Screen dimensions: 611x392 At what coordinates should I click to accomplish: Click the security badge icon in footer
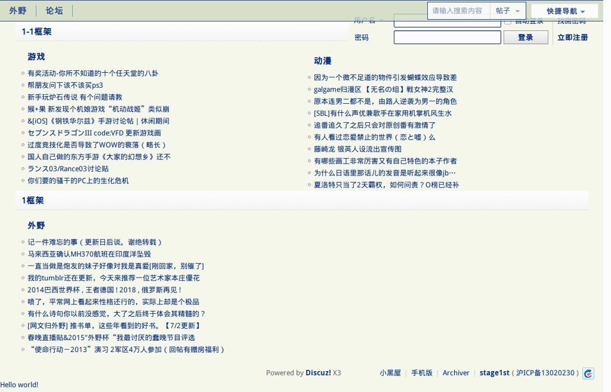588,374
